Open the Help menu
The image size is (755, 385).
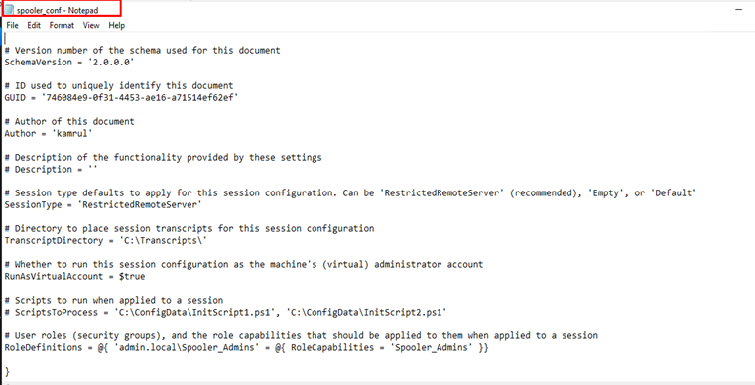[116, 25]
